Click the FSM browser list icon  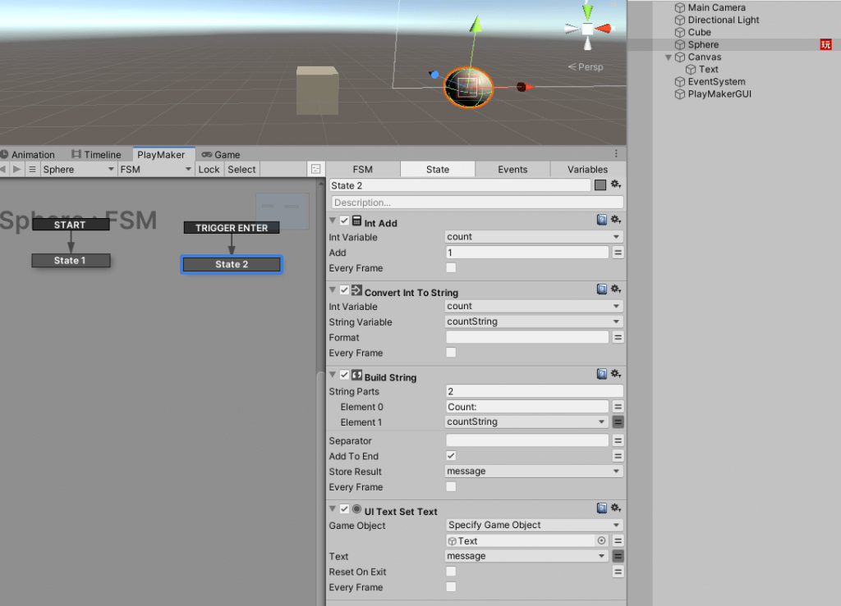32,169
